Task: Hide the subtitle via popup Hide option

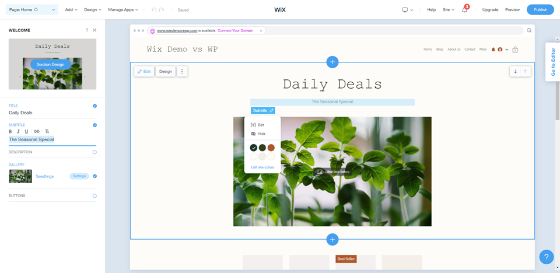Action: pyautogui.click(x=258, y=134)
